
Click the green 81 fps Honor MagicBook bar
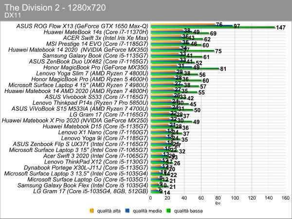185,69
